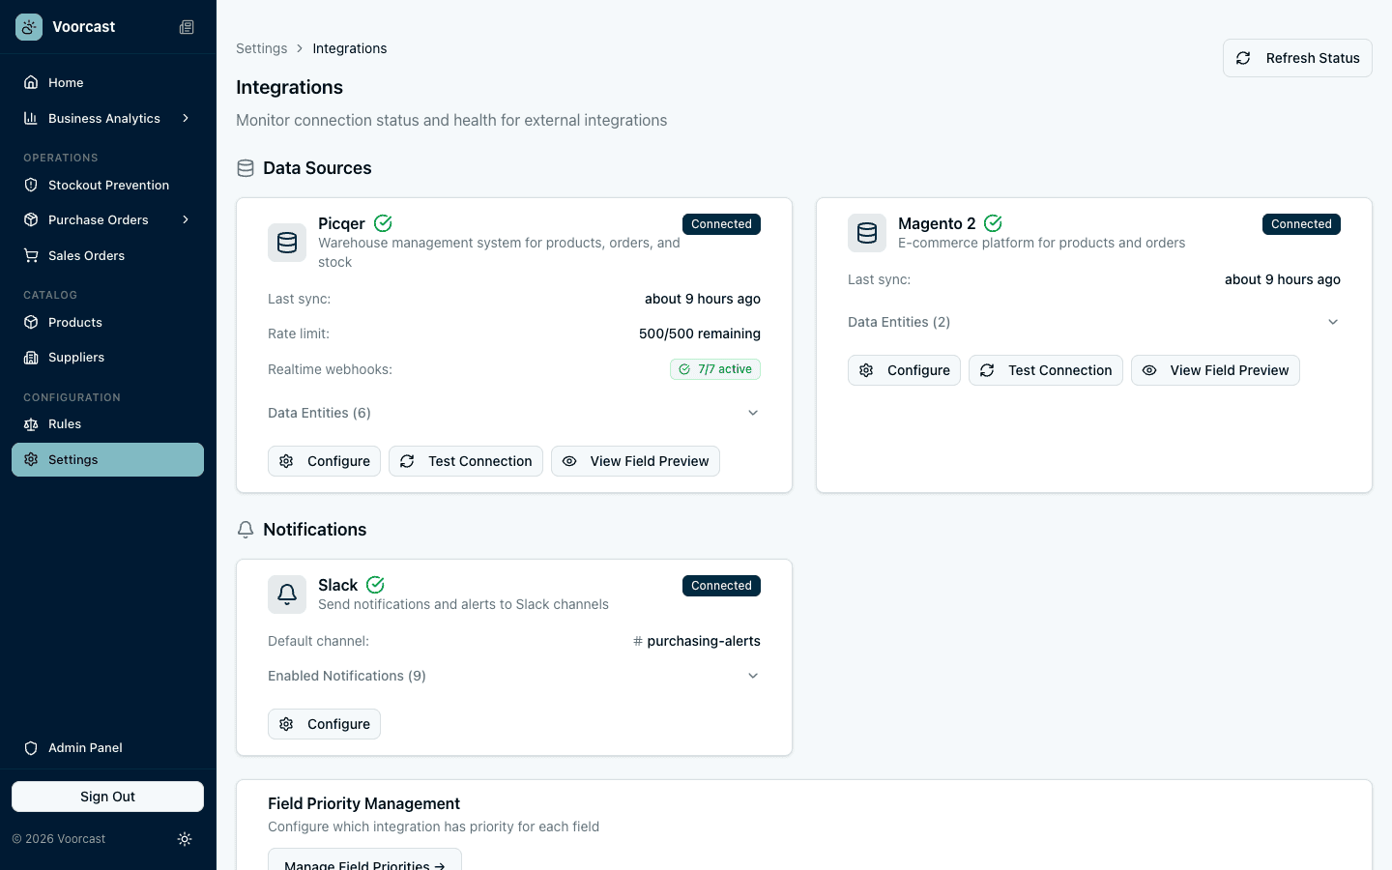Toggle dark mode with the sun icon
The image size is (1392, 870).
tap(185, 839)
